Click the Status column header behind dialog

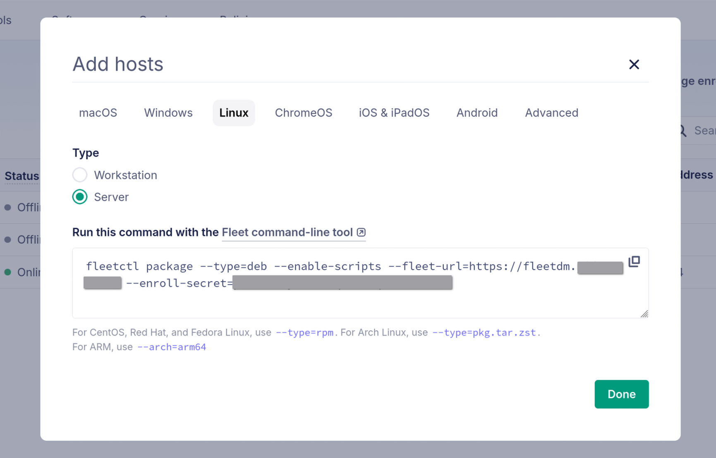tap(22, 176)
